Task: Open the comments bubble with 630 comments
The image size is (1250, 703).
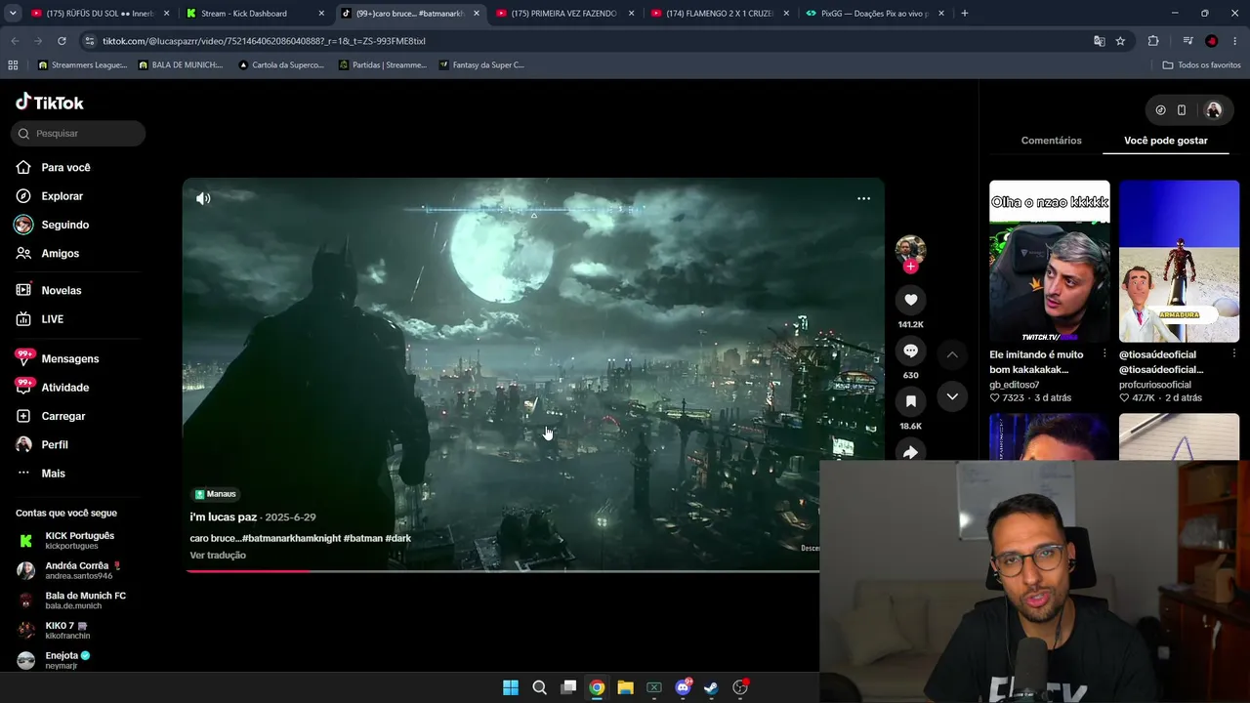Action: coord(910,351)
